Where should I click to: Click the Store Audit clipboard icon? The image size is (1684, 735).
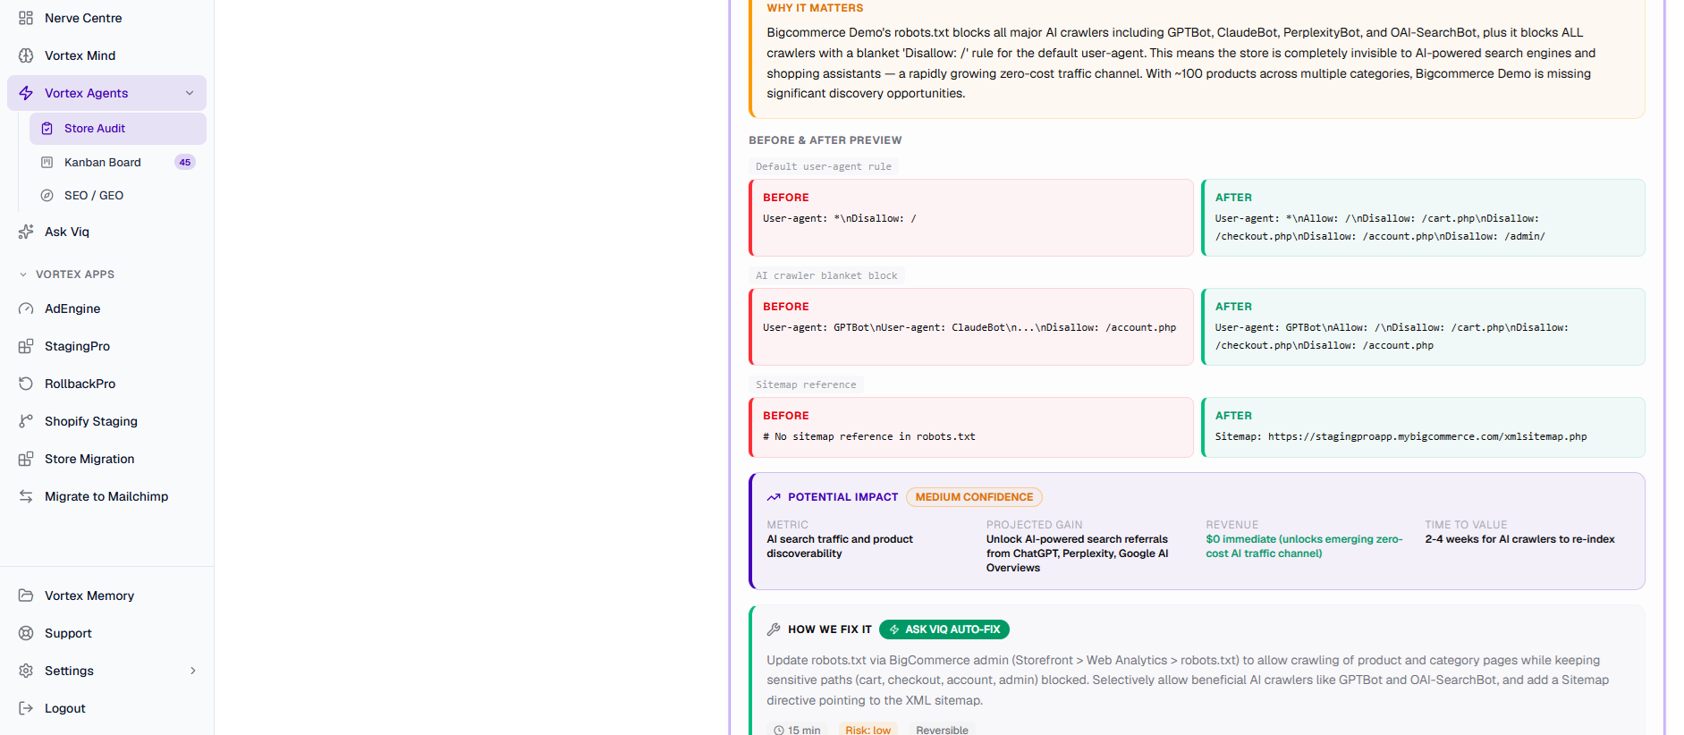pos(47,129)
